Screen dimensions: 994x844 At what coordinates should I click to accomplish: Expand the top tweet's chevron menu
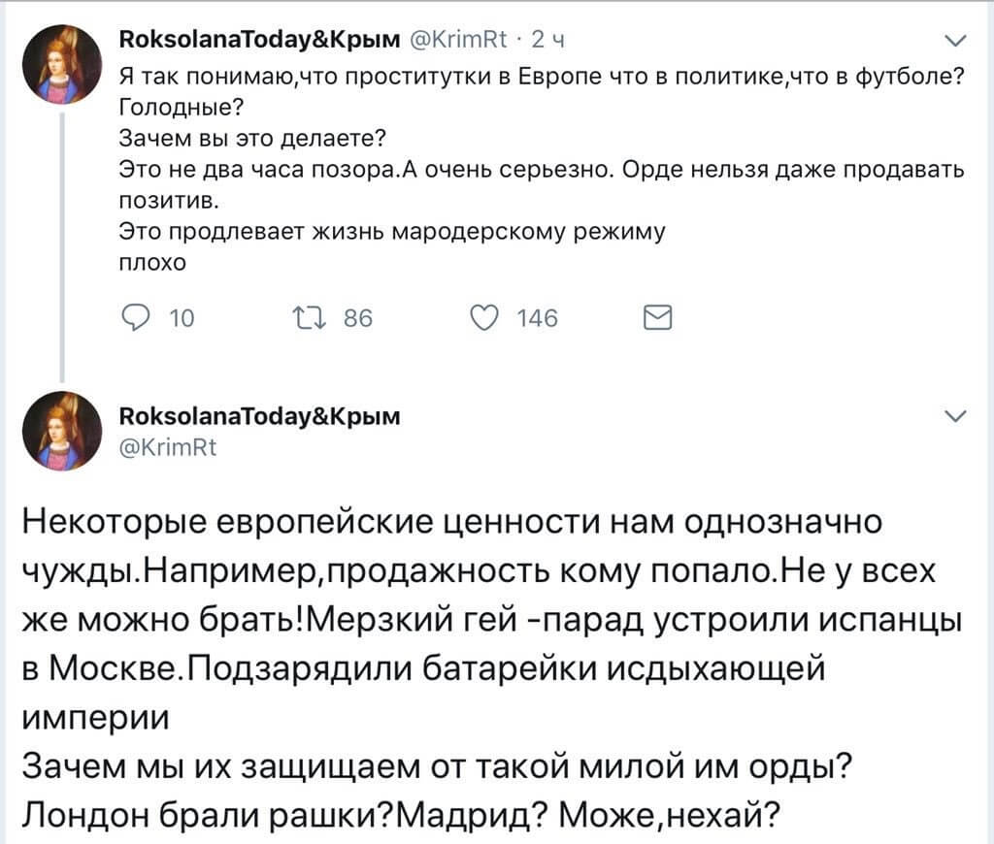955,42
